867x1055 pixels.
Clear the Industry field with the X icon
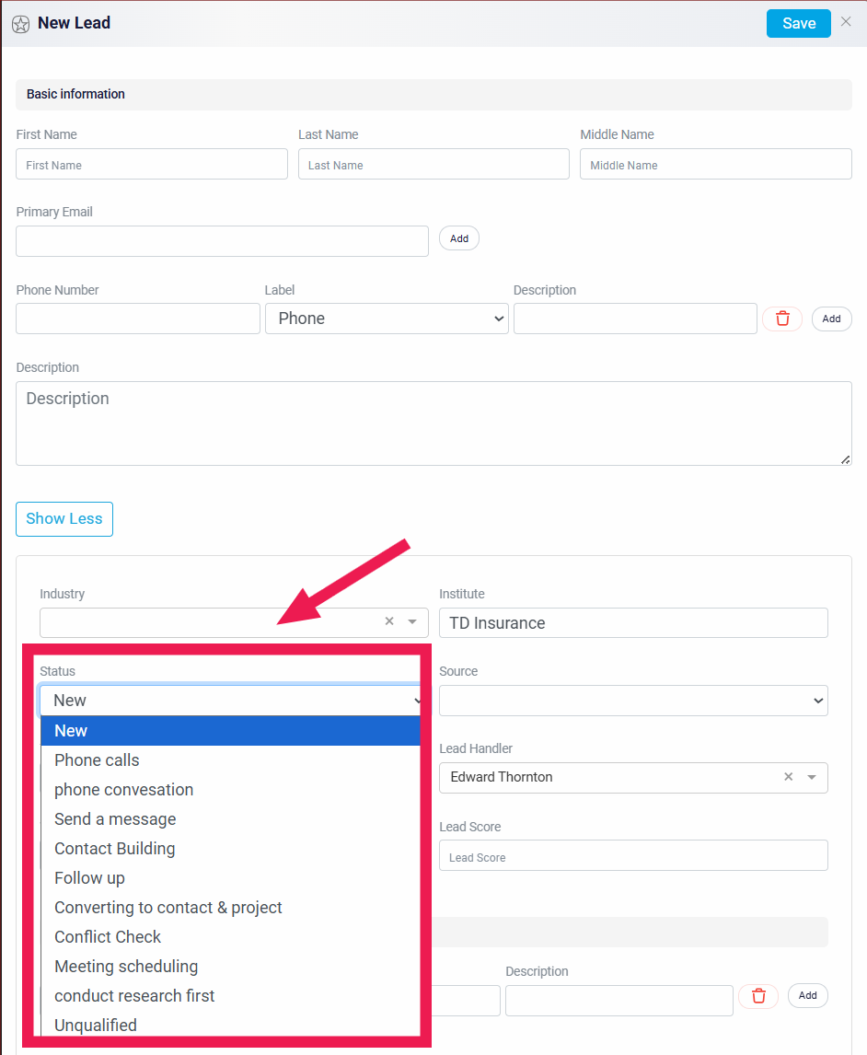[389, 621]
